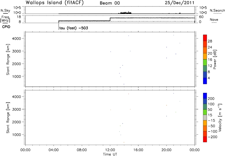Click the date "25/Dec/2011"
Screen dimensions: 225x156
click(179, 3)
